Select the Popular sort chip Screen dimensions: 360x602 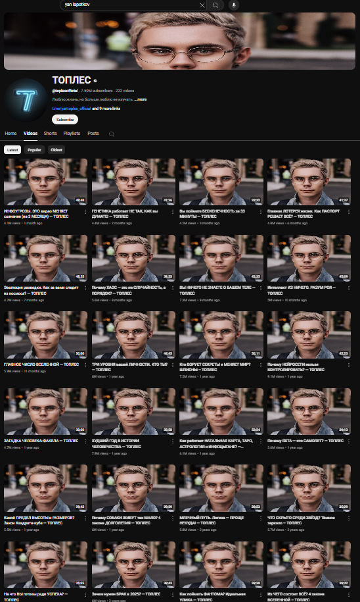34,150
